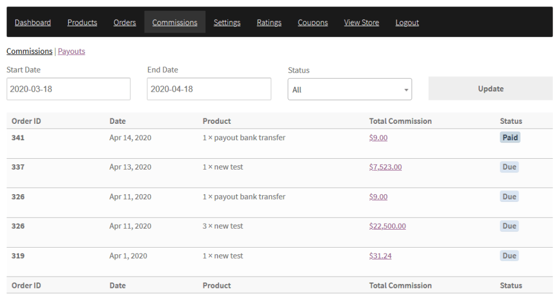The height and width of the screenshot is (300, 559).
Task: Open the $22,500.00 commission link
Action: pos(388,226)
